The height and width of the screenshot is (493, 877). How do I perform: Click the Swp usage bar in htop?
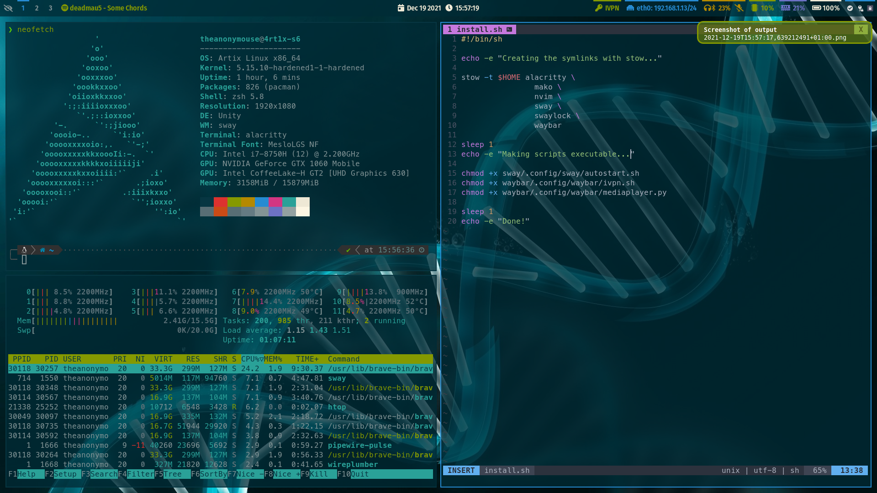[x=117, y=330]
